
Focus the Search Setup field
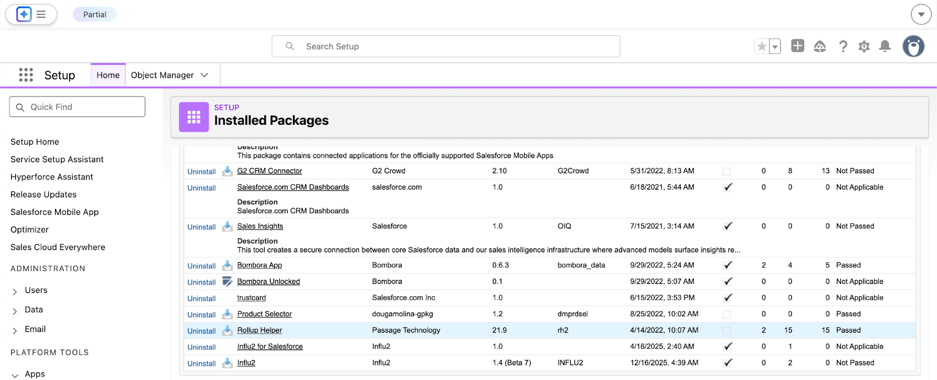pyautogui.click(x=446, y=46)
